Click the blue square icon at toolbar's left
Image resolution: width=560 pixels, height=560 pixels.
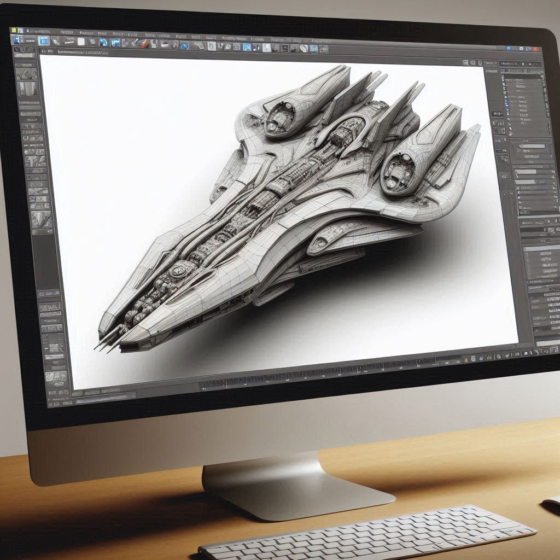(x=44, y=40)
